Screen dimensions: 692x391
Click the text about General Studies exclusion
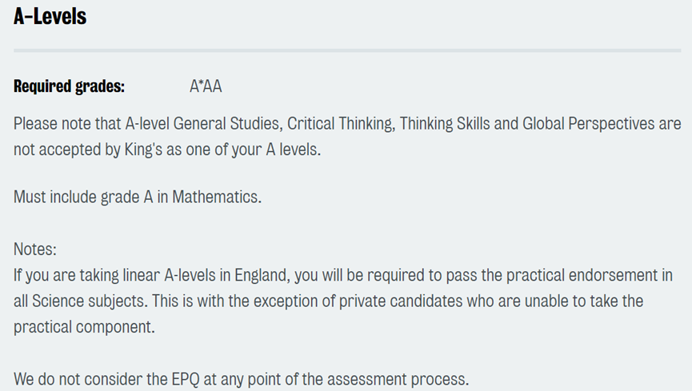point(347,124)
